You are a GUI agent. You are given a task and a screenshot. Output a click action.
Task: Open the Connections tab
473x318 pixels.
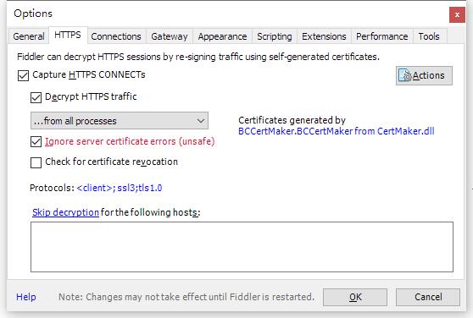pyautogui.click(x=116, y=36)
